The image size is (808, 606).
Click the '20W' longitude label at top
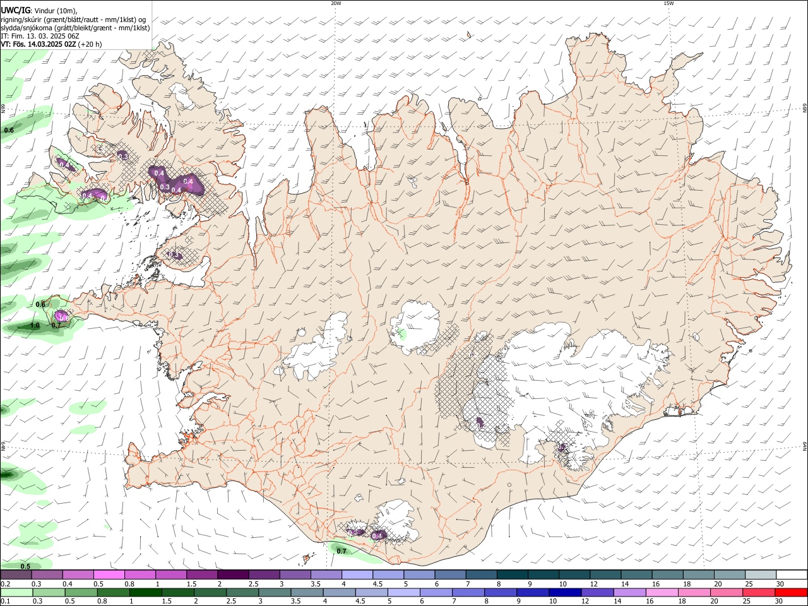(336, 3)
